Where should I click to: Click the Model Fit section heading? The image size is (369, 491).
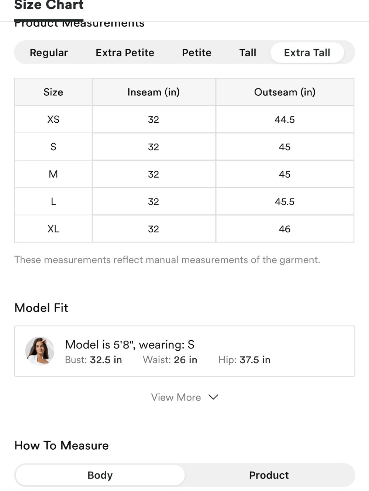pos(41,308)
